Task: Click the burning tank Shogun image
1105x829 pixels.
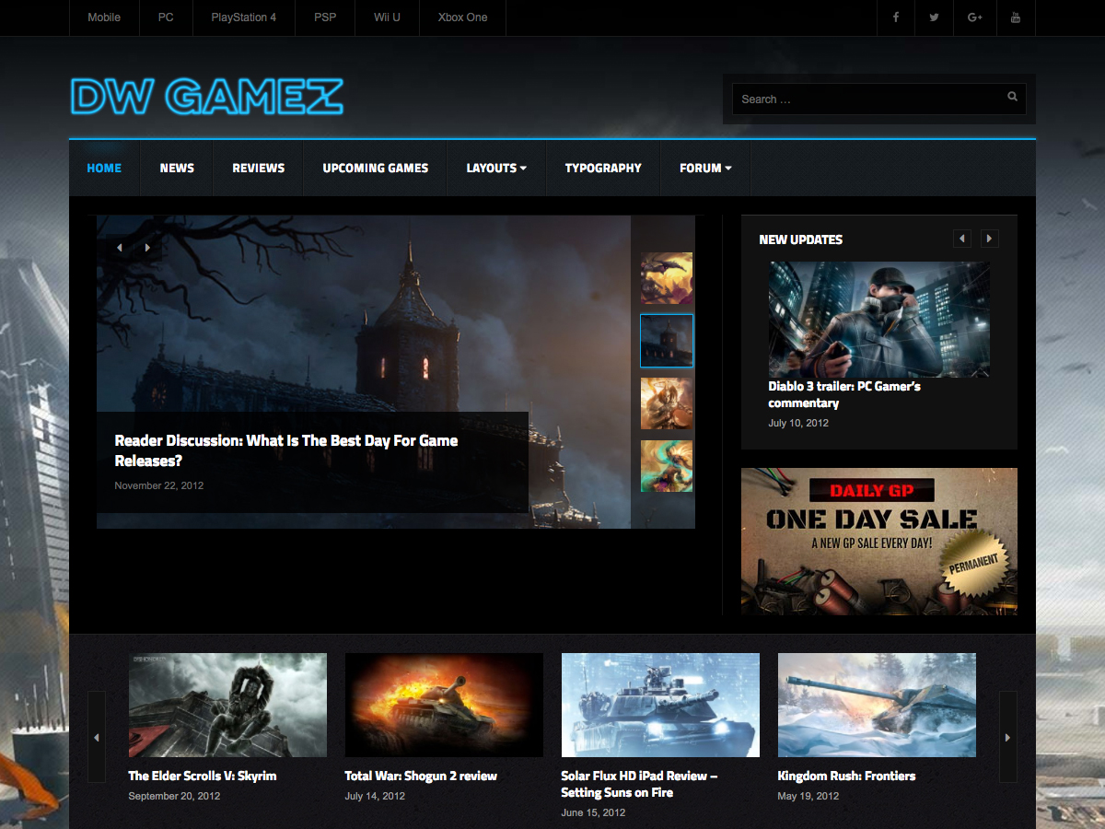Action: pos(444,705)
